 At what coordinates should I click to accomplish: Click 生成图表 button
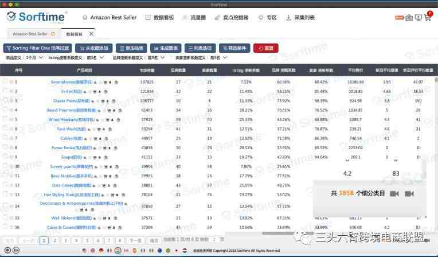[x=166, y=48]
